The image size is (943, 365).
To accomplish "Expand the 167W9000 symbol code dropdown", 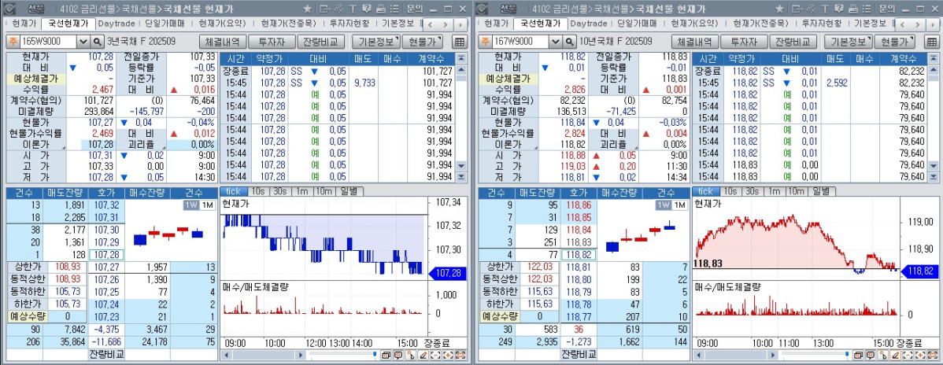I will click(x=555, y=42).
